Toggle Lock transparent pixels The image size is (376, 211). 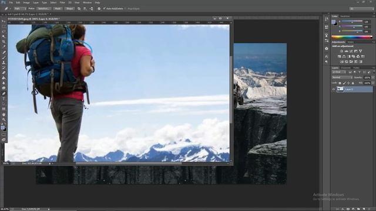(340, 83)
